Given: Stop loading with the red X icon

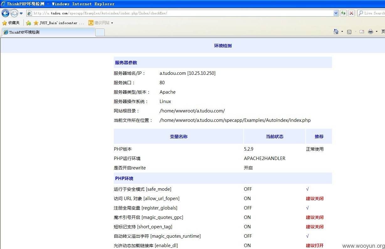Looking at the screenshot, I should [x=351, y=13].
